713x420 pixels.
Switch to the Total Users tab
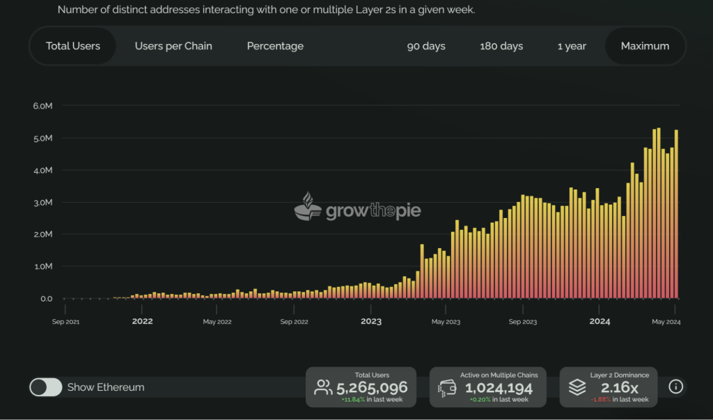point(73,46)
